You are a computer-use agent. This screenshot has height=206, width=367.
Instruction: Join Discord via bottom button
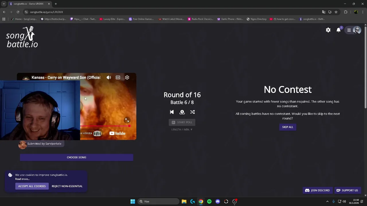coord(317,190)
